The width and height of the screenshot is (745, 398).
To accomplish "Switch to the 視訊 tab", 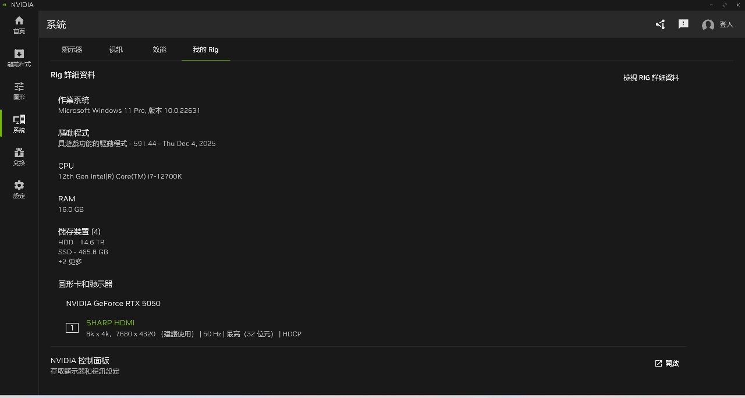I will click(x=116, y=49).
